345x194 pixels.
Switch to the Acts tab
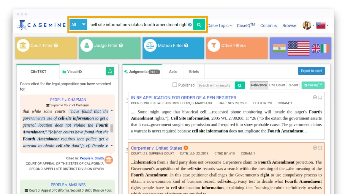click(173, 72)
